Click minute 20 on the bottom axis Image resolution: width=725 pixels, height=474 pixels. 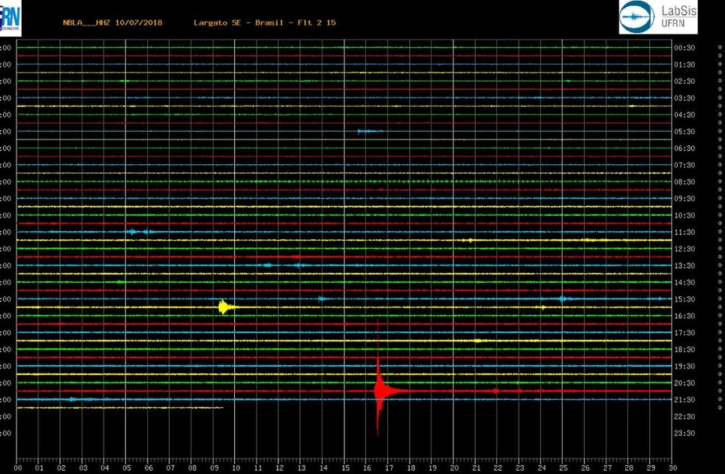click(454, 468)
